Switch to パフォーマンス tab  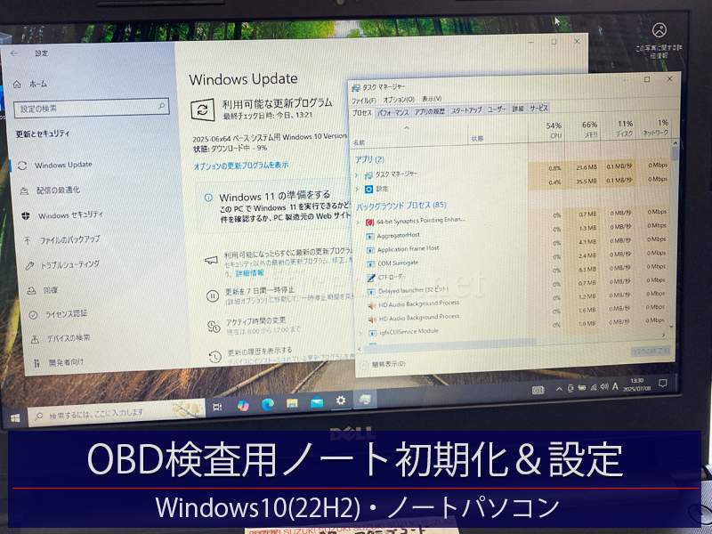coord(393,112)
